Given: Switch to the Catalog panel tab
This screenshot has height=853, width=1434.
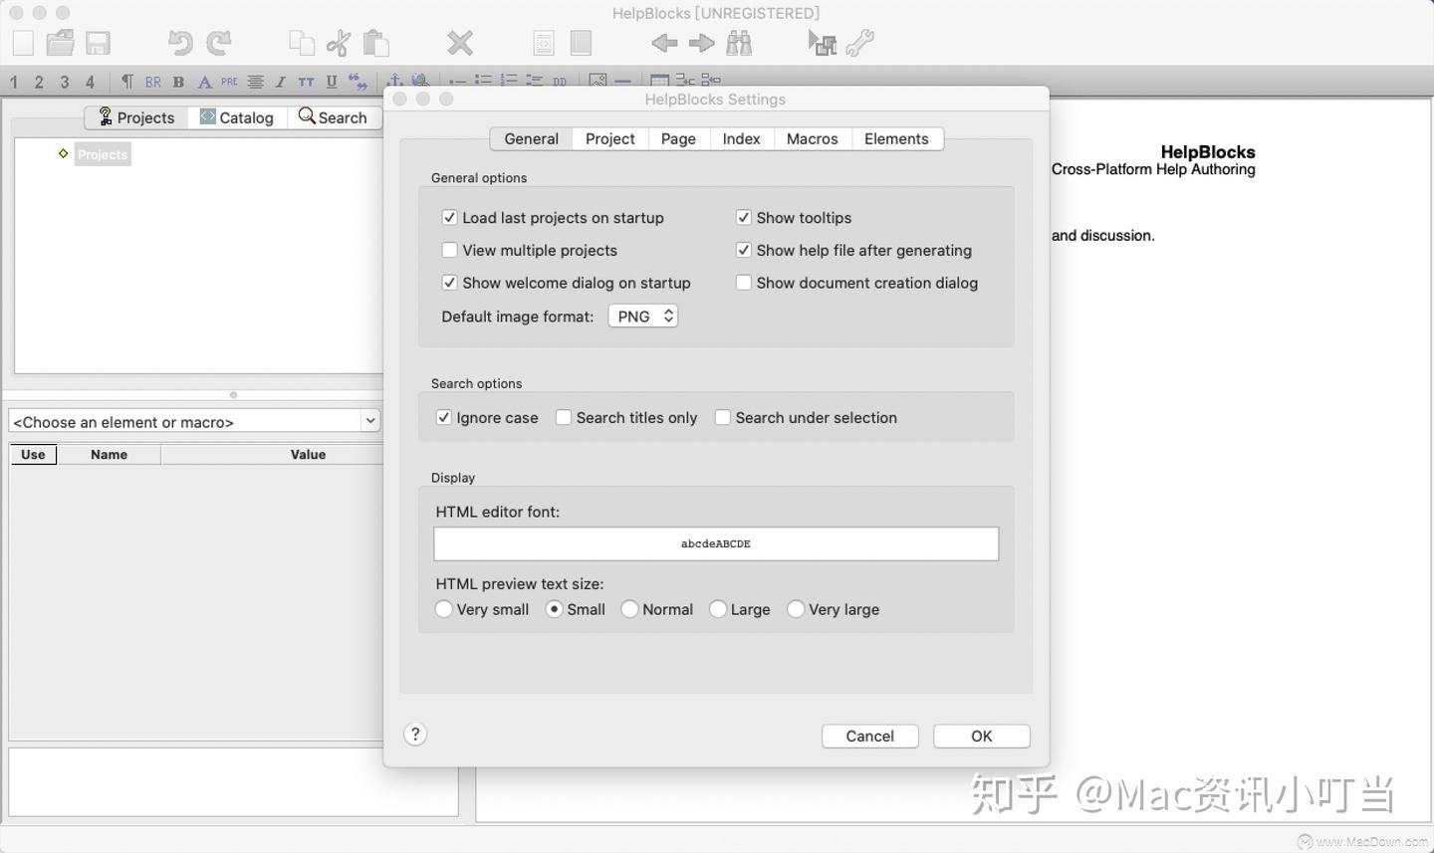Looking at the screenshot, I should click(236, 117).
